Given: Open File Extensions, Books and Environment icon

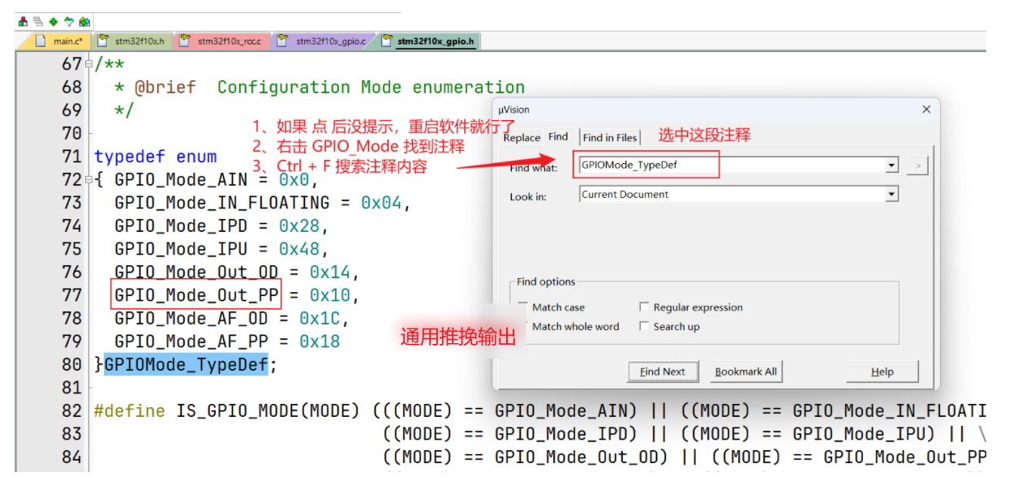Looking at the screenshot, I should coord(23,22).
